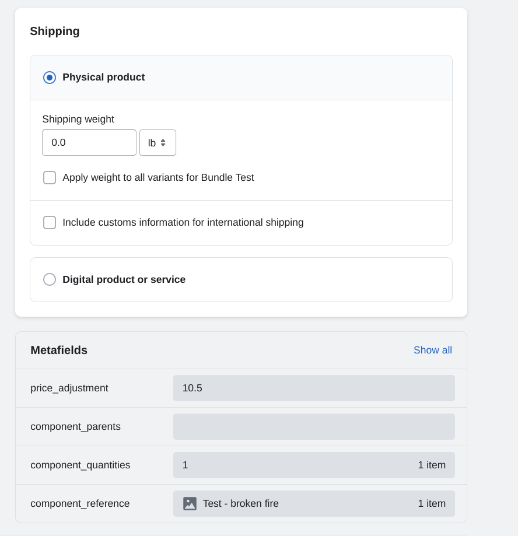Viewport: 518px width, 536px height.
Task: Click the 1 item label beside component_quantities
Action: [432, 465]
